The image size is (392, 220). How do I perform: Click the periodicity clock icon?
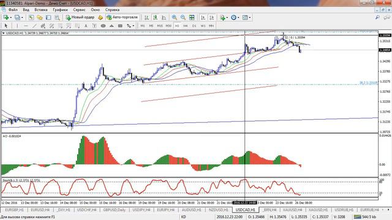pyautogui.click(x=233, y=18)
